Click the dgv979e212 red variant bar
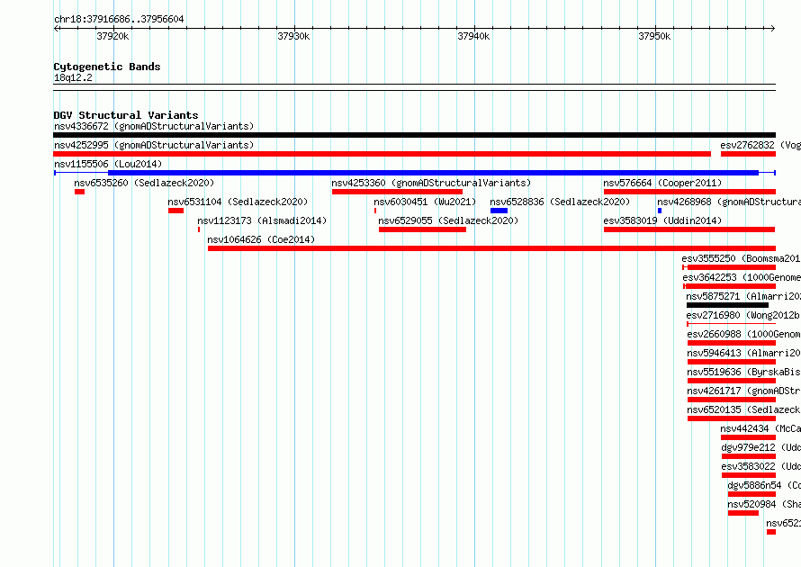Screen dimensions: 801x567 click(x=749, y=456)
